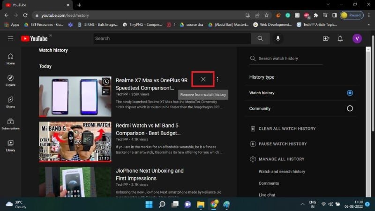Open the Redmi Watch vs Mi Band thumbnail
The width and height of the screenshot is (375, 211).
75,142
